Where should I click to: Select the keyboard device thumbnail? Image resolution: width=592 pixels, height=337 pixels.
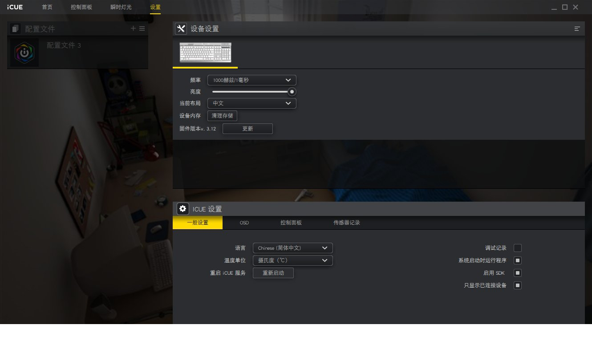point(205,52)
